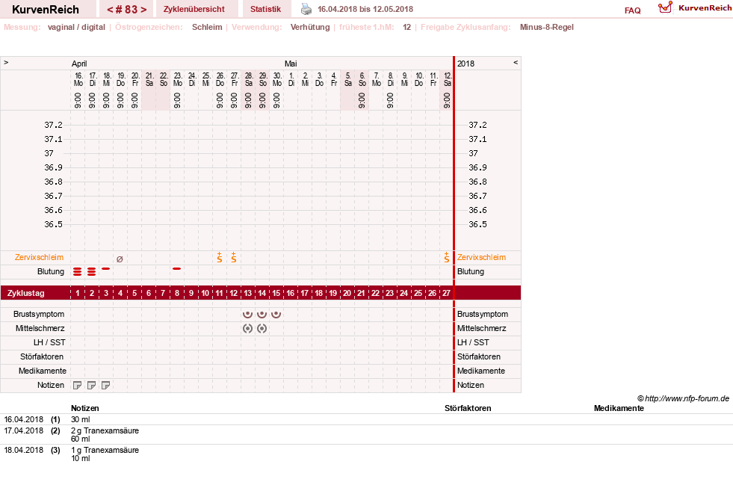Click the S+ mucus symbol on 26 April
This screenshot has height=488, width=733.
coord(219,258)
